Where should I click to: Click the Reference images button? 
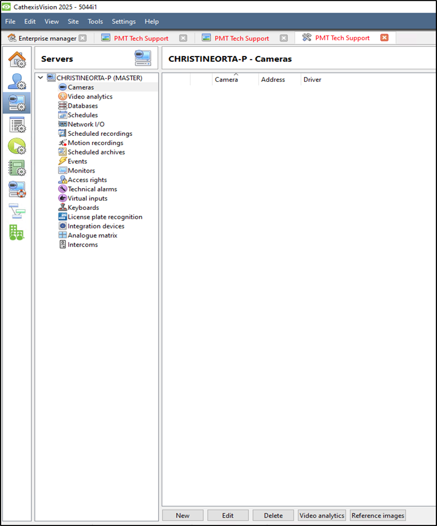click(x=378, y=515)
